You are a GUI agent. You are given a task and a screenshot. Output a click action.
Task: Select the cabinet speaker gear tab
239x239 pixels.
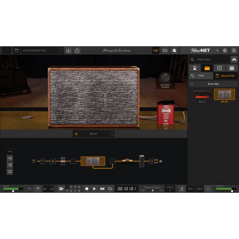(x=219, y=68)
